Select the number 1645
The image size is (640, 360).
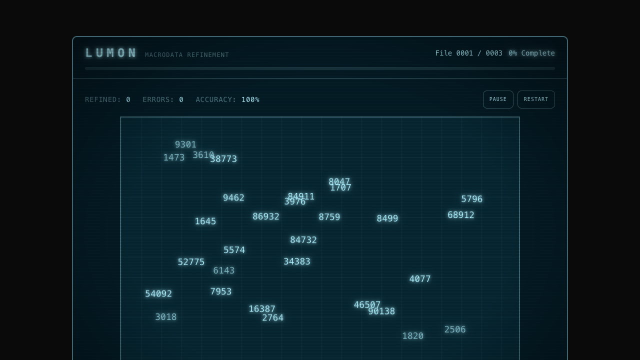click(205, 221)
